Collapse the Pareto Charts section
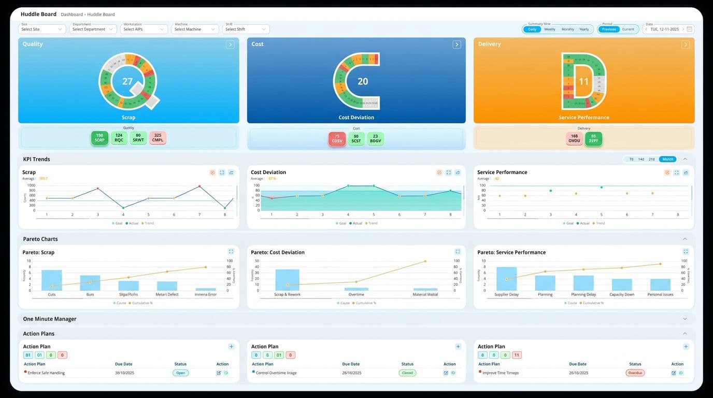The height and width of the screenshot is (398, 713). pyautogui.click(x=685, y=239)
